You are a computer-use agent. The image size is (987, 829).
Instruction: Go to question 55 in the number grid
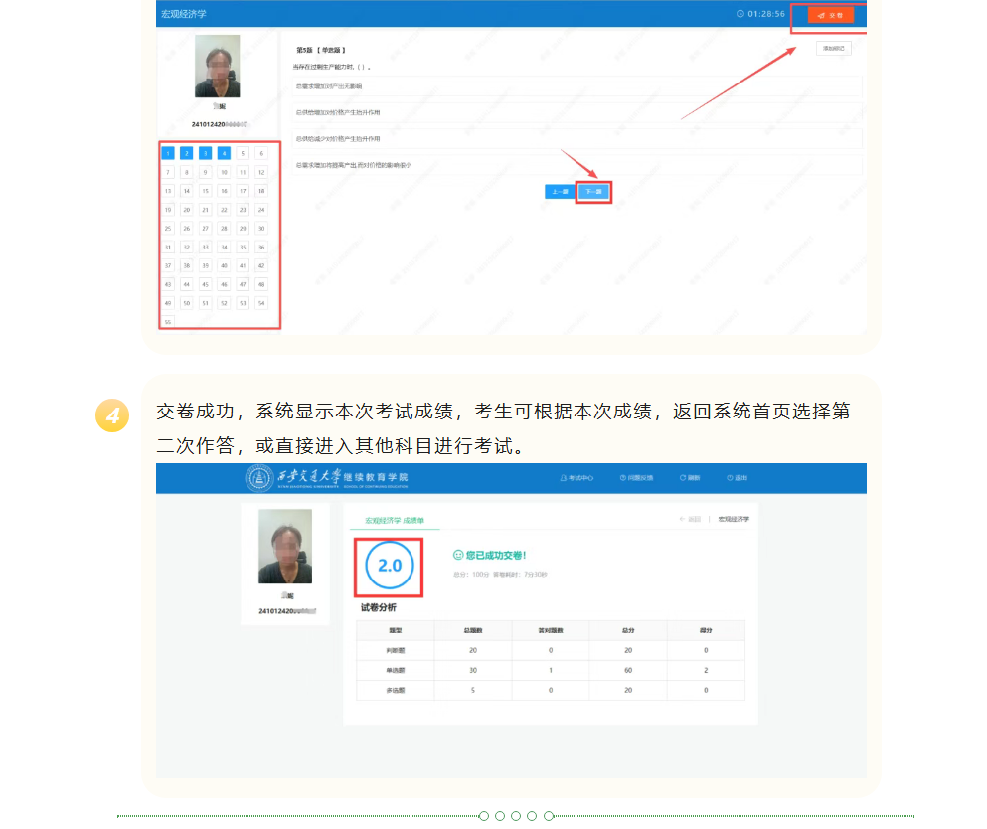168,322
